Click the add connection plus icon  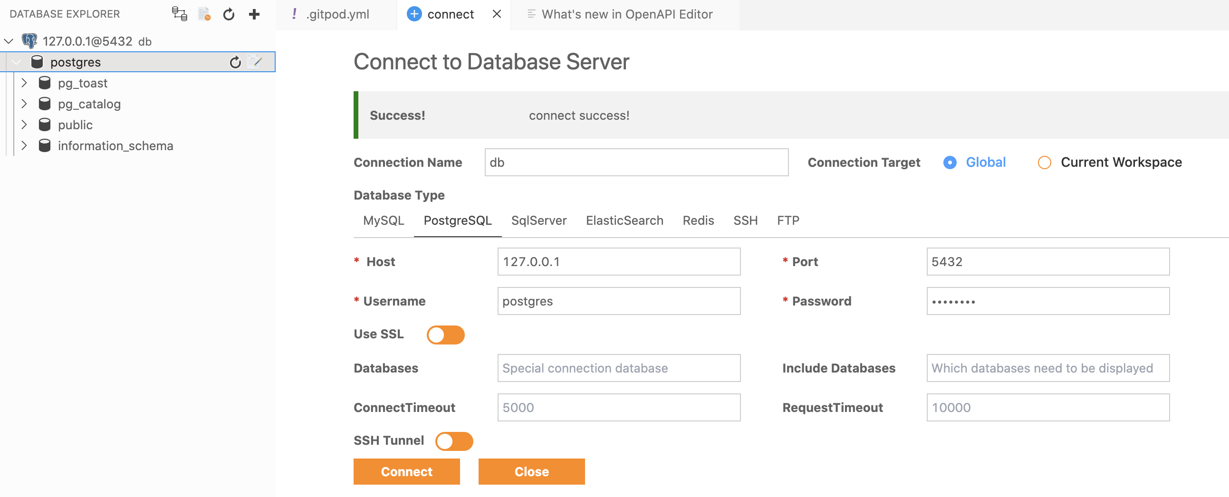[254, 14]
